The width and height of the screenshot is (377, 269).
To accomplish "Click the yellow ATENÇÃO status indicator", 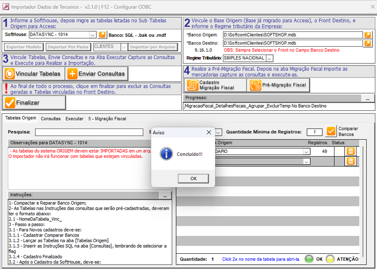I will pyautogui.click(x=330, y=259).
